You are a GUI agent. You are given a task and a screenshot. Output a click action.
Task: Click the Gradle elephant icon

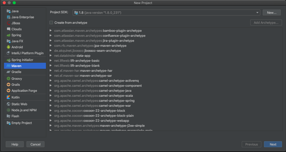[8, 72]
